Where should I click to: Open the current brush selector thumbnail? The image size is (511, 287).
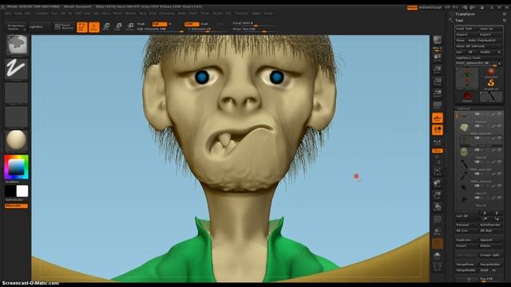(17, 45)
